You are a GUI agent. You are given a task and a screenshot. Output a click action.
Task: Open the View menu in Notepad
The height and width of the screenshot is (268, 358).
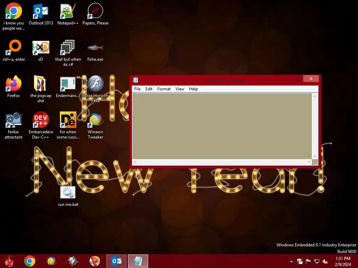click(x=180, y=89)
